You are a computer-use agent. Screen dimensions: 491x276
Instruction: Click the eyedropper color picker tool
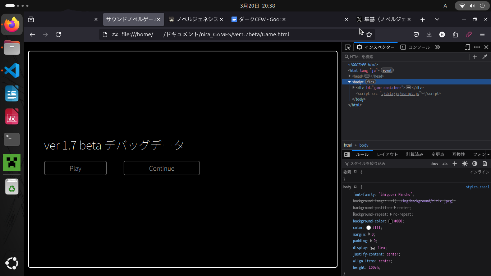point(485,57)
